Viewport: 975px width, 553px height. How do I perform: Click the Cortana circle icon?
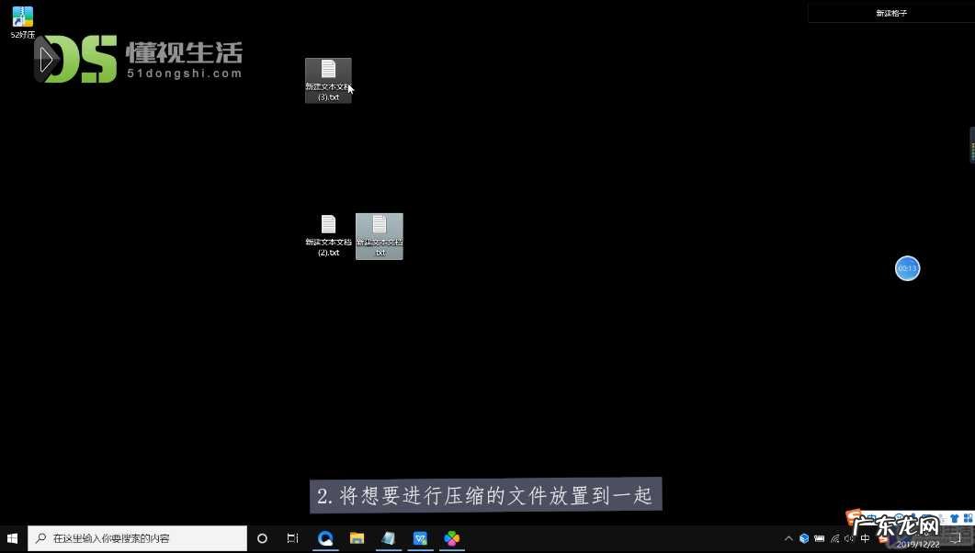coord(262,538)
